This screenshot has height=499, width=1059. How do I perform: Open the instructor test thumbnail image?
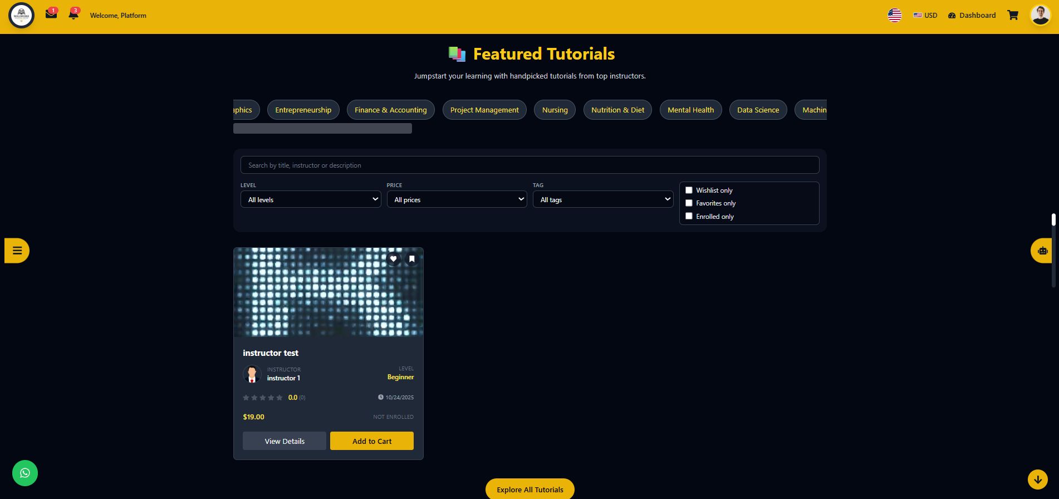point(329,292)
